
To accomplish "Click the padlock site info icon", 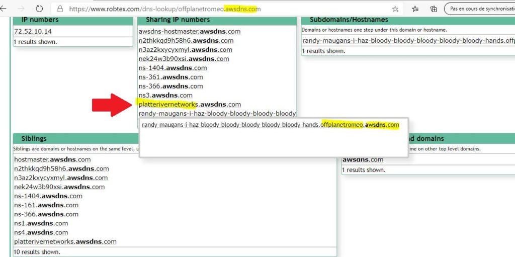I will coord(60,9).
